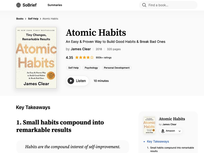Click sidebar Atomic Habits title
This screenshot has height=153, width=204.
tap(172, 119)
